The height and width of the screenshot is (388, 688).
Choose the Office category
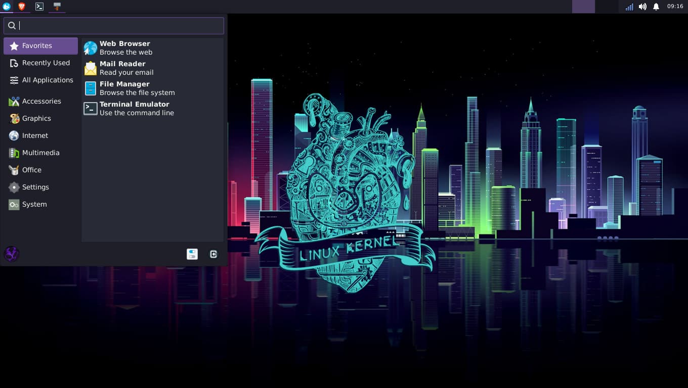pyautogui.click(x=40, y=170)
